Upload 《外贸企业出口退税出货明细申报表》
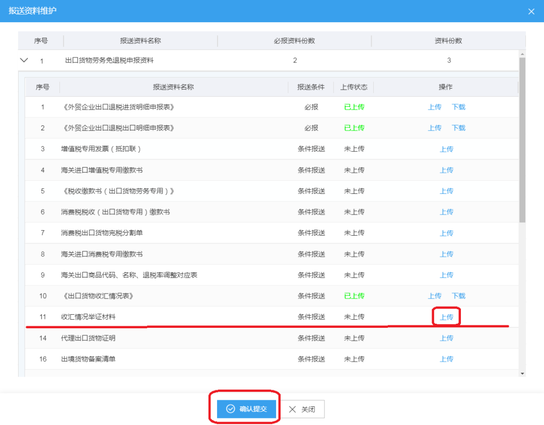 tap(434, 128)
